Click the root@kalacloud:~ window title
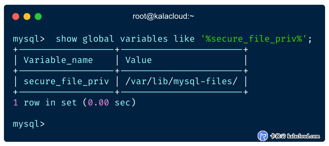Viewport: 329px width, 146px height. pos(163,16)
